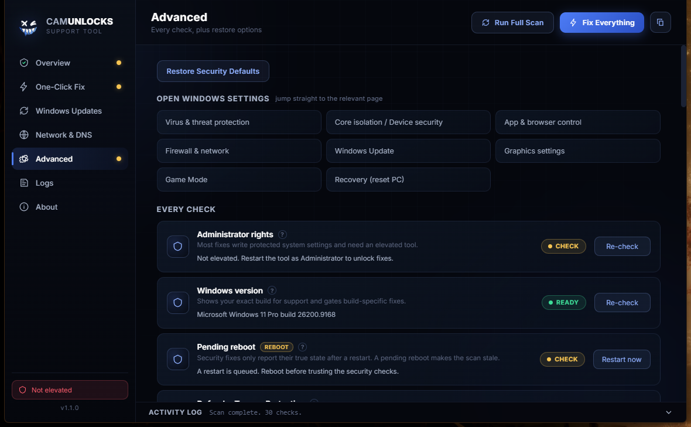Image resolution: width=691 pixels, height=427 pixels.
Task: Click the Not elevated shield icon
Action: point(22,390)
